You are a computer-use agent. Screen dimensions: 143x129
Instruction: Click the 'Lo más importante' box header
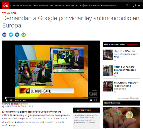coord(86,110)
